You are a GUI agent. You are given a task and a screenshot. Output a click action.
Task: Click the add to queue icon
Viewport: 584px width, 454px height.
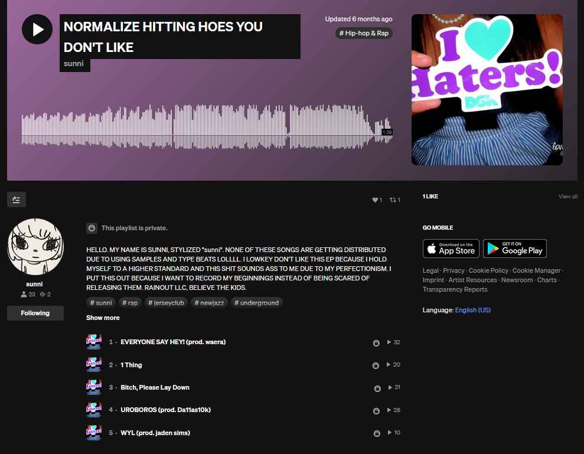[x=17, y=200]
